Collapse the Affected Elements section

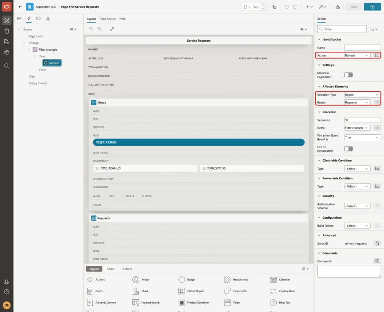[319, 87]
